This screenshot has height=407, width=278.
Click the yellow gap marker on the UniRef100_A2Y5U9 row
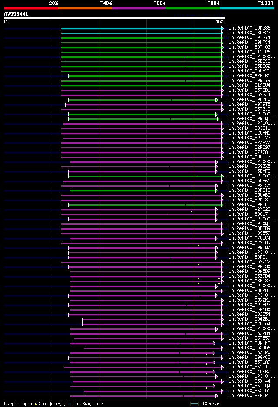tap(199, 245)
